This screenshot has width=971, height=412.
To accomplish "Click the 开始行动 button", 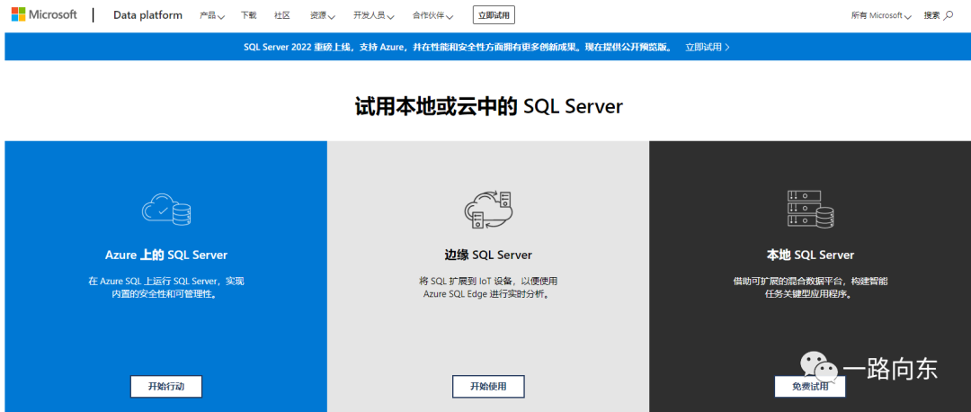I will tap(166, 386).
